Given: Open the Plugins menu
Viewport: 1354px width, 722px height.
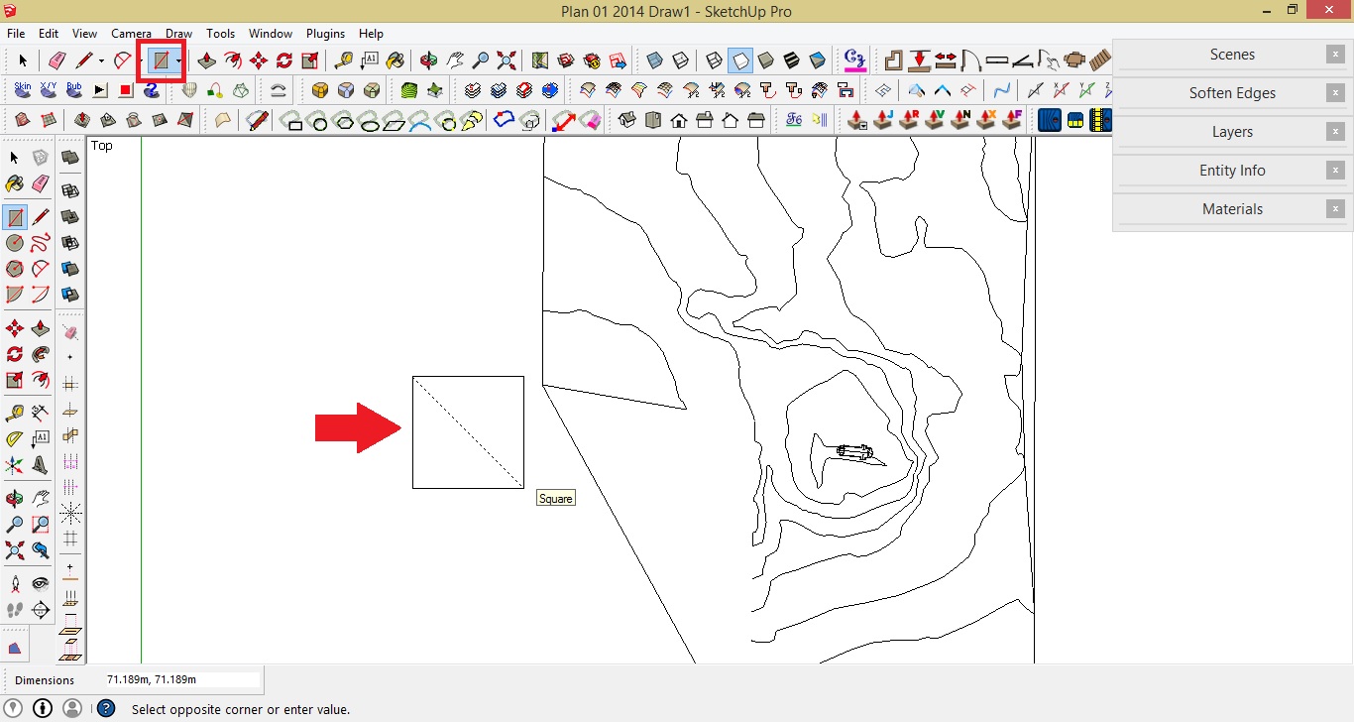Looking at the screenshot, I should pos(325,33).
